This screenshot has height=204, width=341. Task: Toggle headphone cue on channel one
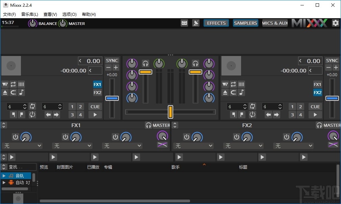145,63
